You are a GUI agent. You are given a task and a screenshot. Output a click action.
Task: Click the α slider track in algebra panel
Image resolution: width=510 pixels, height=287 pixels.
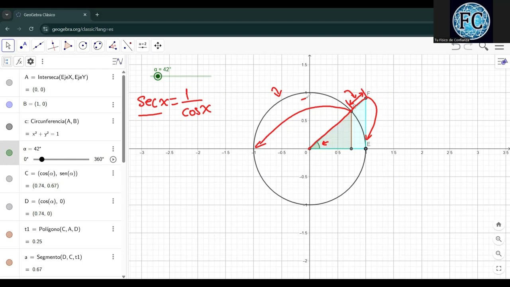(61, 159)
